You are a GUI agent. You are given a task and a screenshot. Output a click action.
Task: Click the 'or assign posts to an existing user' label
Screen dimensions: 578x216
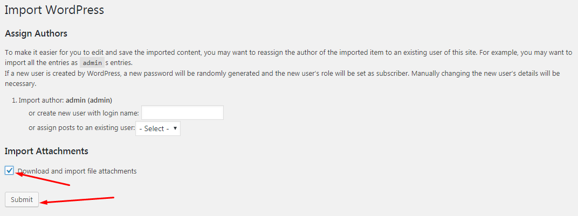[x=81, y=128]
